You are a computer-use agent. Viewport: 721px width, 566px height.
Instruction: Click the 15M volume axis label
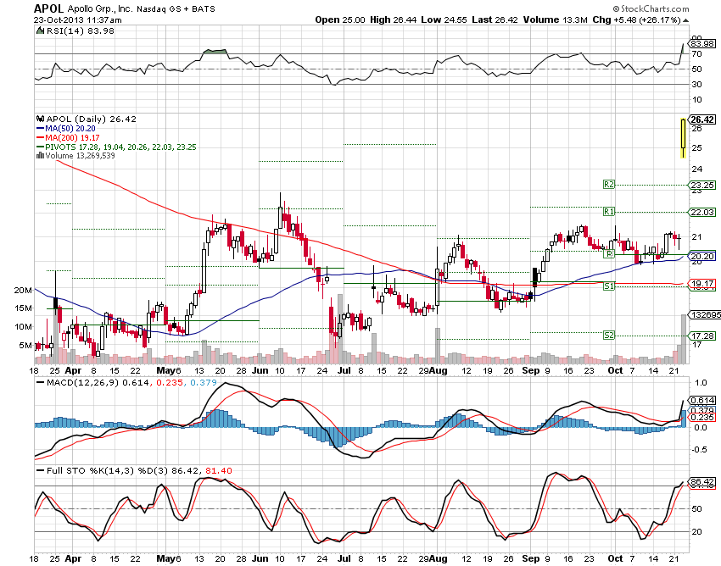23,308
